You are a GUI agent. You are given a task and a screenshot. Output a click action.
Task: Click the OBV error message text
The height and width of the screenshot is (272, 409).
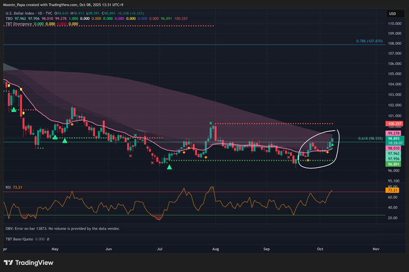click(x=62, y=228)
